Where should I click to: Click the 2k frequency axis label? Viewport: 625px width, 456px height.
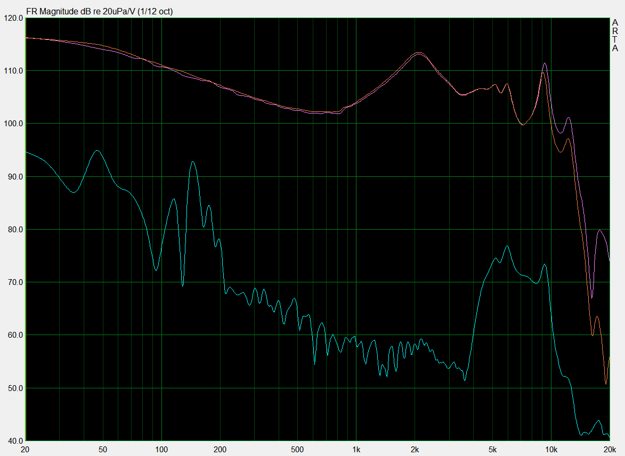click(415, 449)
